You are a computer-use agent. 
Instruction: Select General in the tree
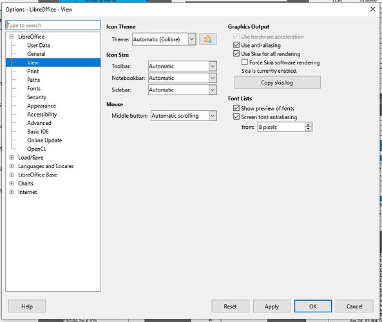(36, 54)
